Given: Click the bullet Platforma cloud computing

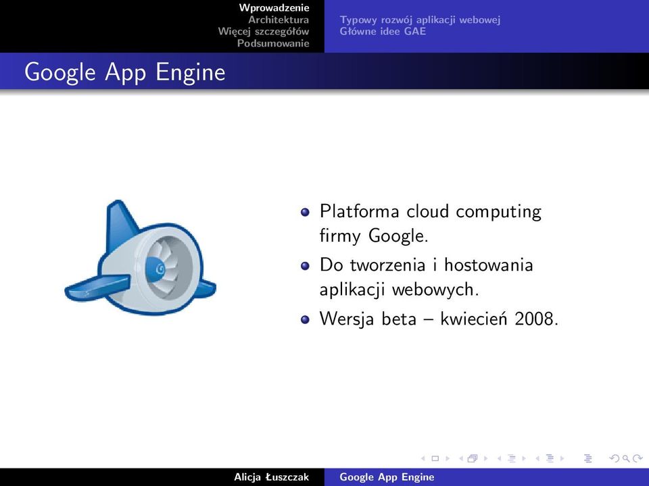Looking at the screenshot, I should 431,211.
